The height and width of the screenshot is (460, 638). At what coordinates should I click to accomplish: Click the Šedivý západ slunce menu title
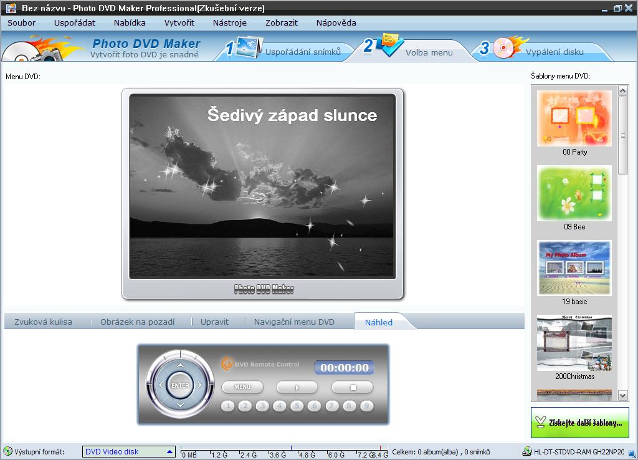click(292, 115)
